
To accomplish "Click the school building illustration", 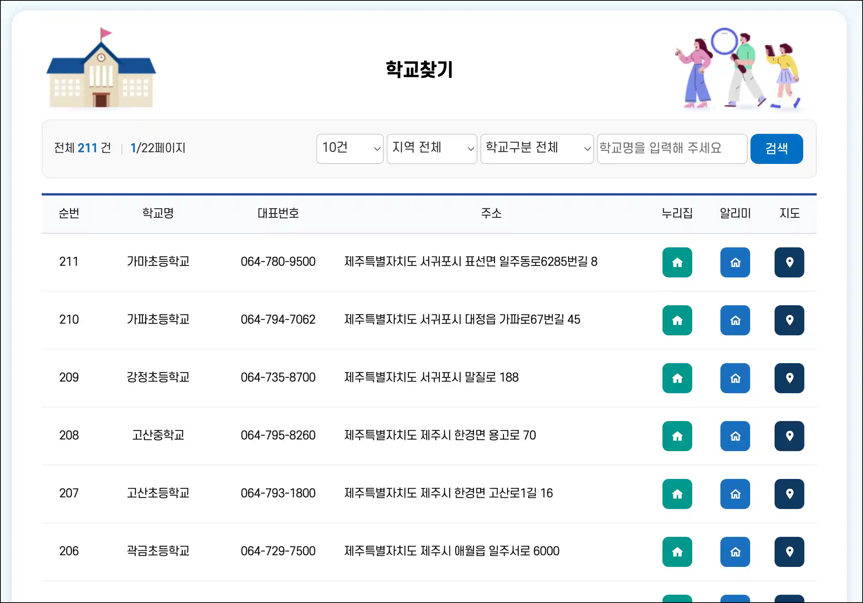I will [x=101, y=68].
